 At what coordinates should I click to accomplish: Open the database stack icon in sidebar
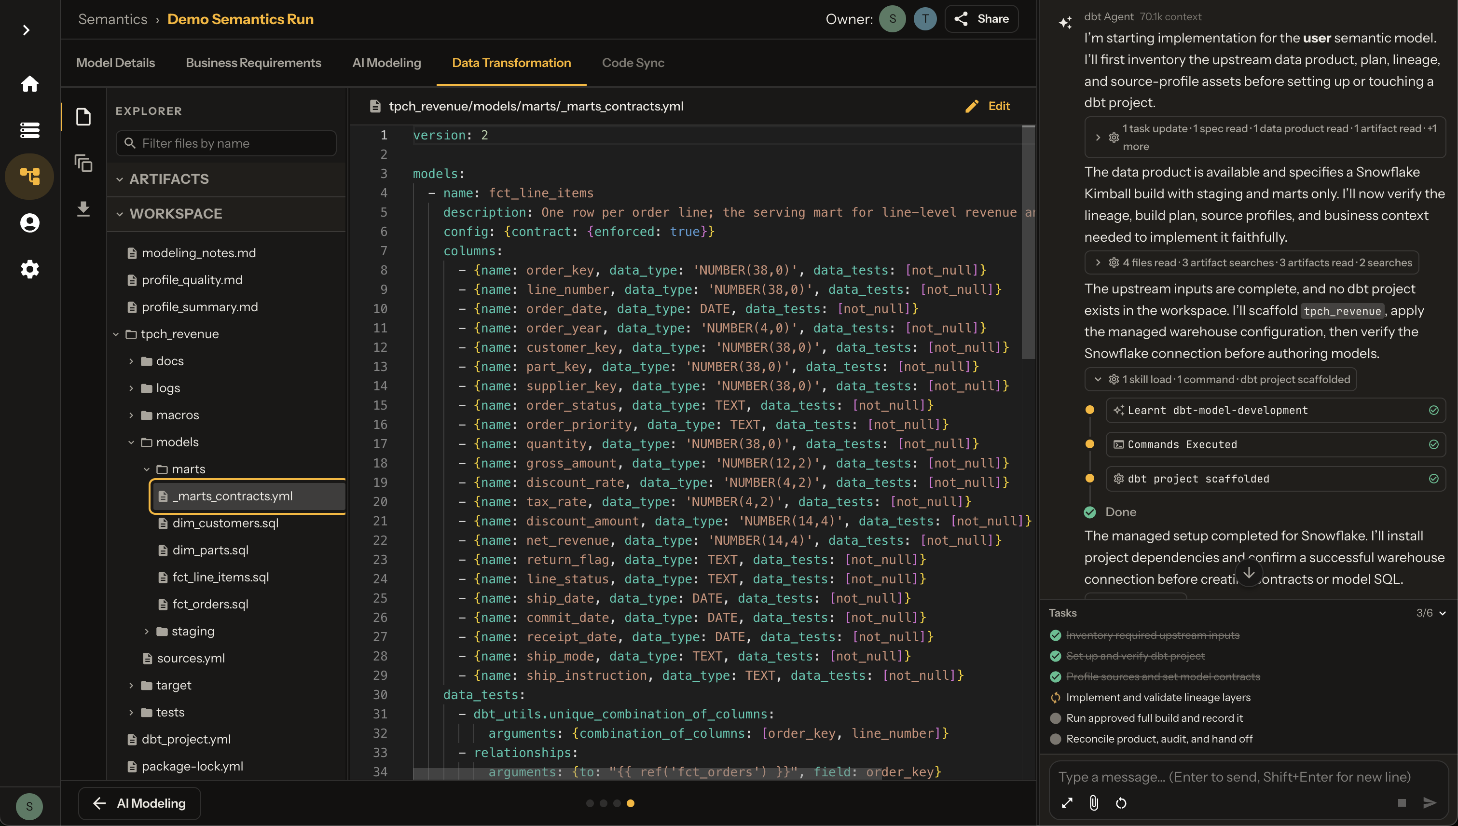[x=29, y=130]
